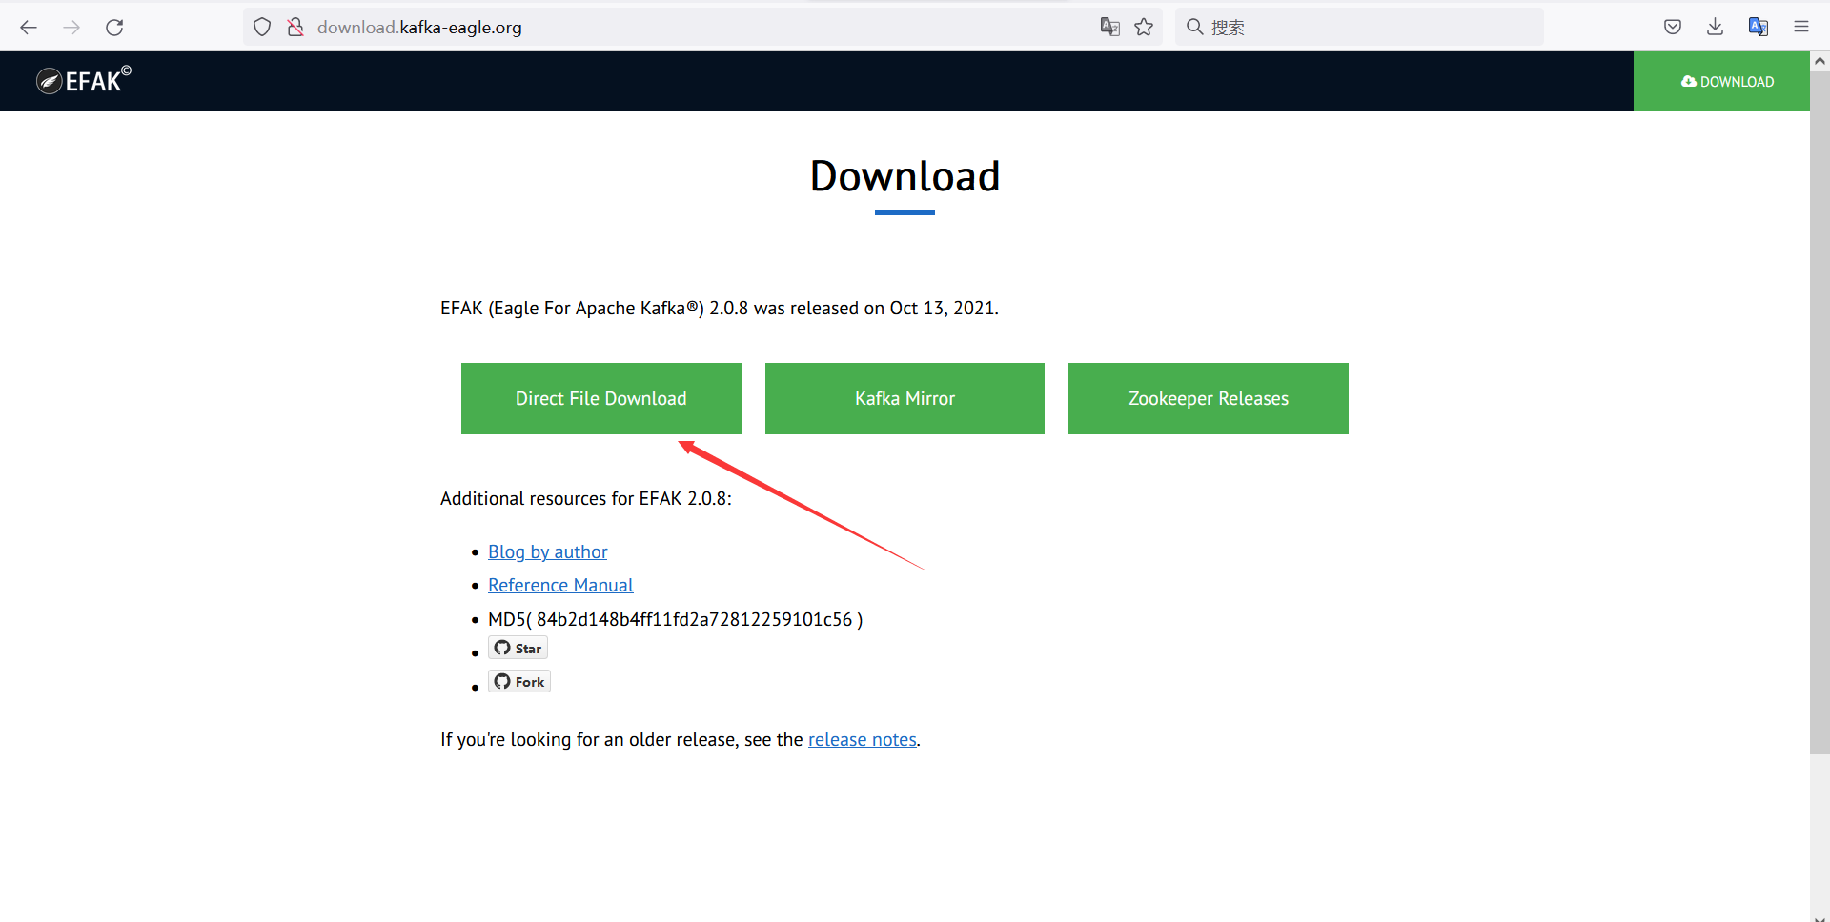Click the 'Additional resources for EFAK 2.0.8:' text
This screenshot has height=922, width=1830.
(586, 498)
